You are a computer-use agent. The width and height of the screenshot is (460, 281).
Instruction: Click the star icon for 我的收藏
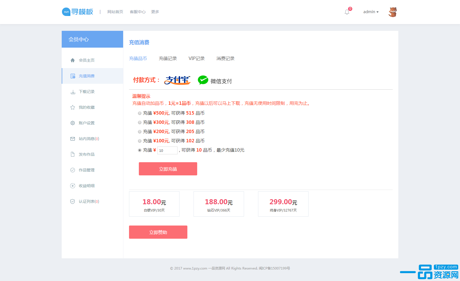tap(73, 107)
